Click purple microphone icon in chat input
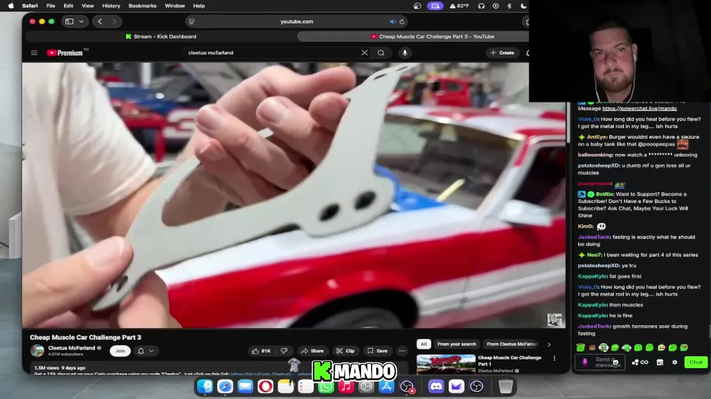 tap(584, 362)
